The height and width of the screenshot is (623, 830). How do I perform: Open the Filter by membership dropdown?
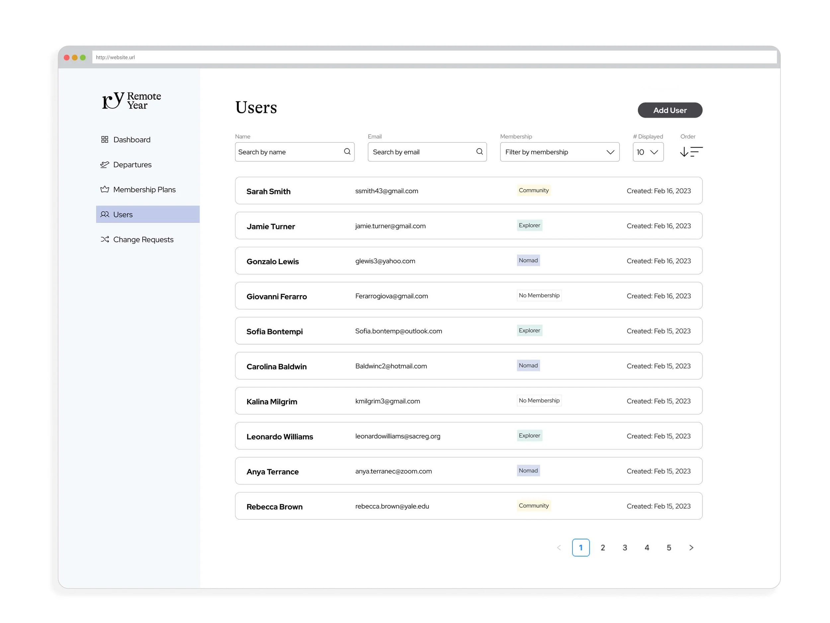click(559, 152)
